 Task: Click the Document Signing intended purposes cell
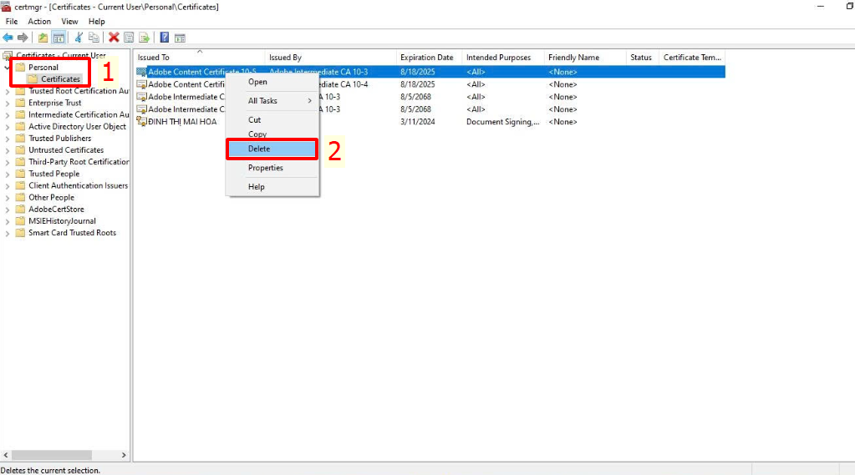point(503,122)
